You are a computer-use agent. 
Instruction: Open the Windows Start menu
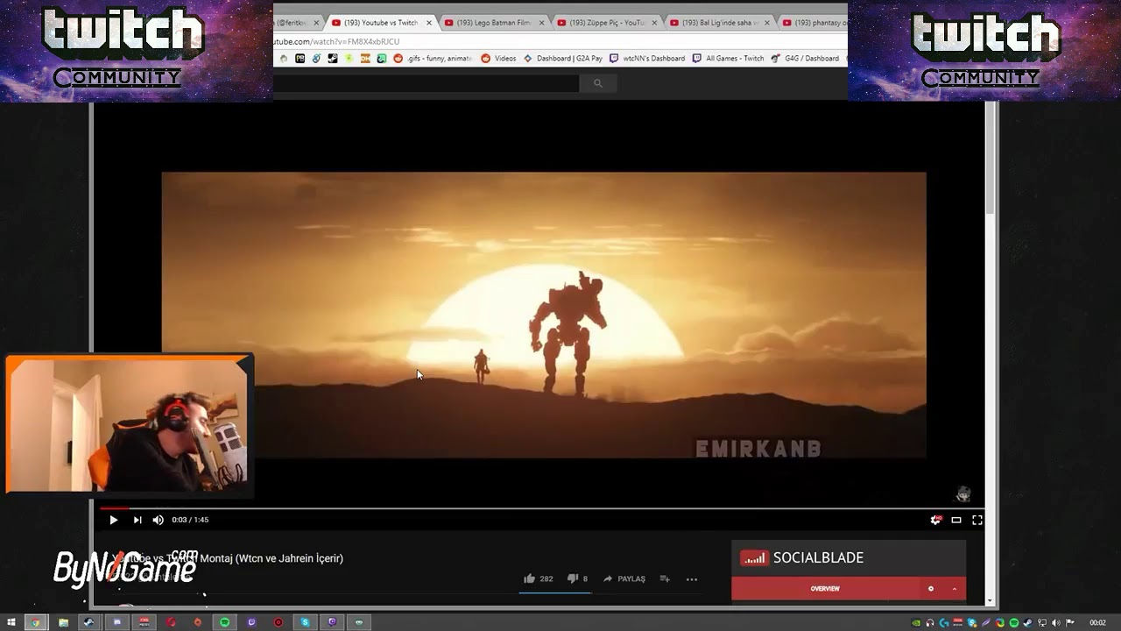(x=11, y=622)
